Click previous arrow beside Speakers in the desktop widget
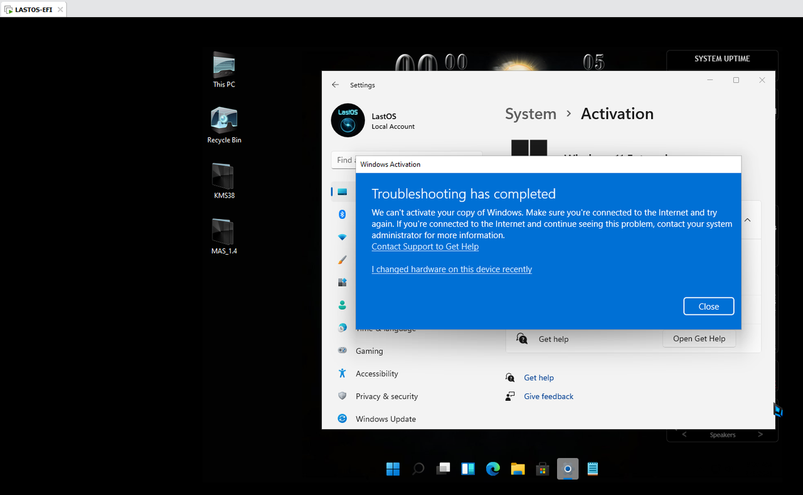 684,434
